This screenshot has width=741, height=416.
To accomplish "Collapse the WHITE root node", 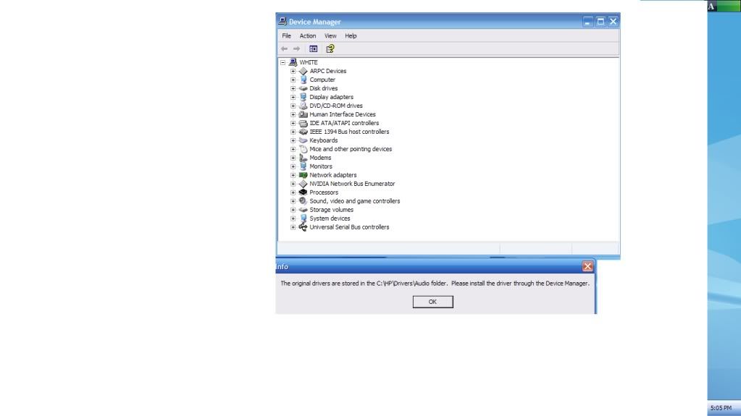I will 283,62.
